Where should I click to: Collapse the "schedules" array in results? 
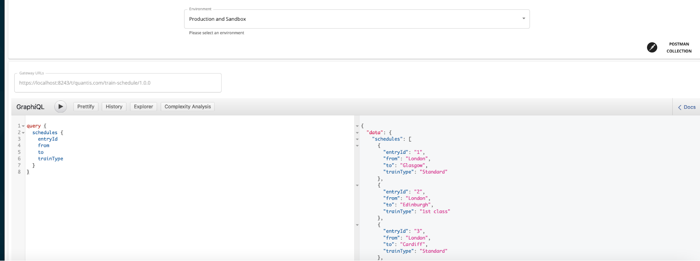coord(357,139)
